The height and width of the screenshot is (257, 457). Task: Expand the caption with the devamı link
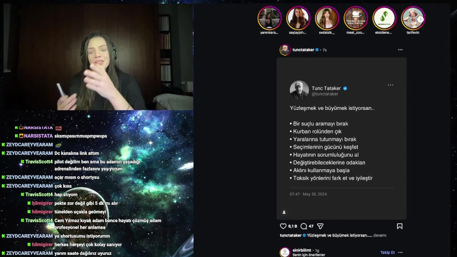point(380,236)
